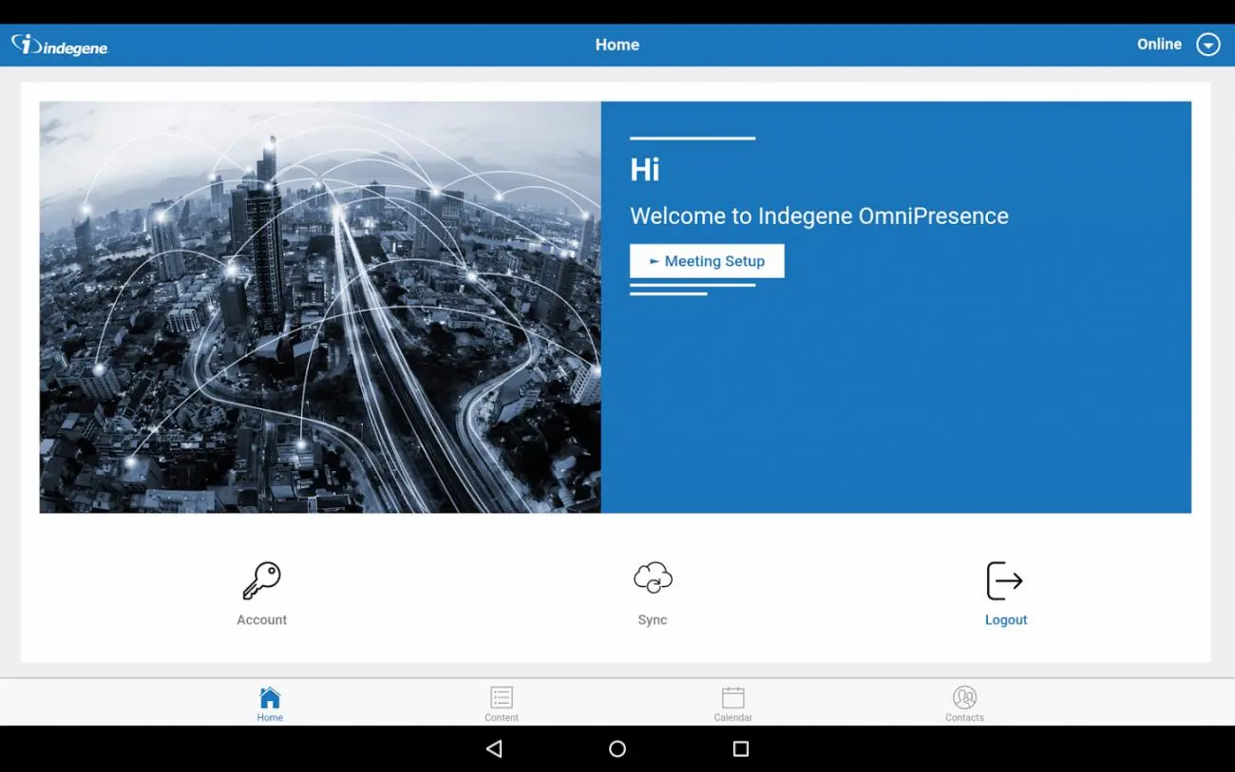Image resolution: width=1235 pixels, height=772 pixels.
Task: Open the Account key icon
Action: (261, 580)
